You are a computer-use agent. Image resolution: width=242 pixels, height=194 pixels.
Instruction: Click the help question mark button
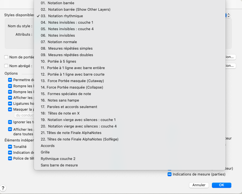[3, 188]
